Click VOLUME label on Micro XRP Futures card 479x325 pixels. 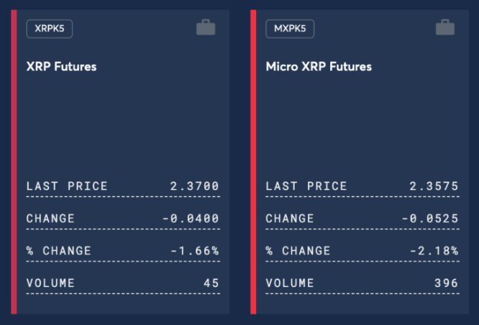tap(290, 283)
